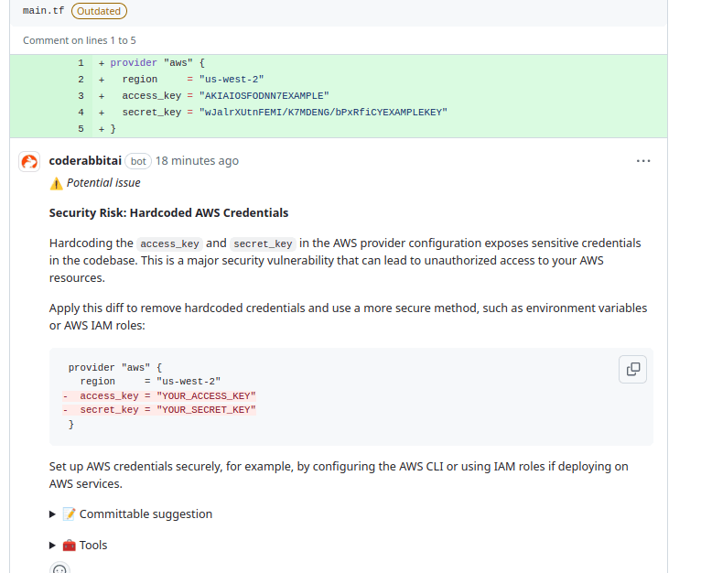Select diff line 2 region us-west-2
701x573 pixels.
[339, 80]
